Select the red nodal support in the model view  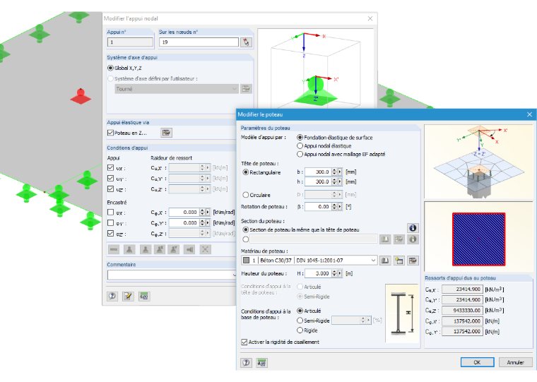point(81,96)
